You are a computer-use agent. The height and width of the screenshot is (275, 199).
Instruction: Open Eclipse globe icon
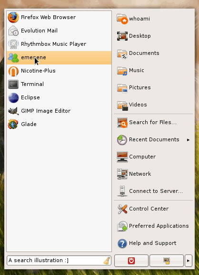click(13, 98)
